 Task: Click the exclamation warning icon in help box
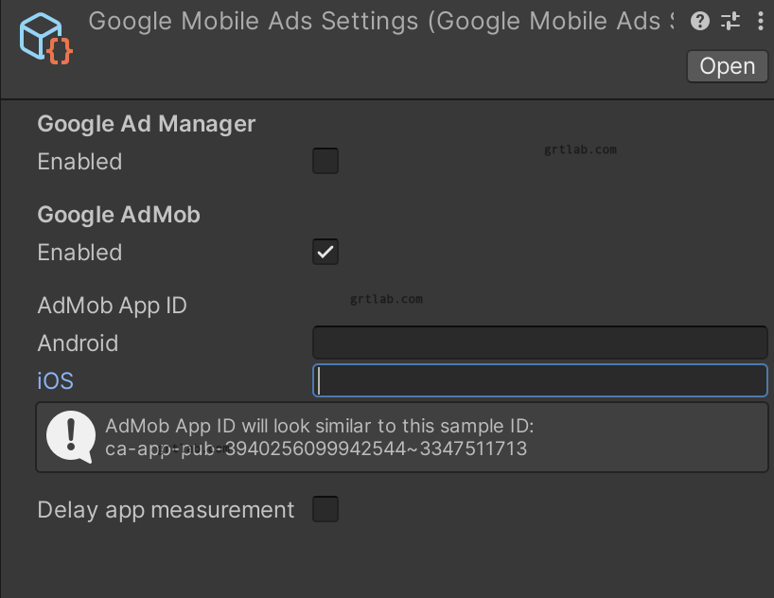click(71, 436)
